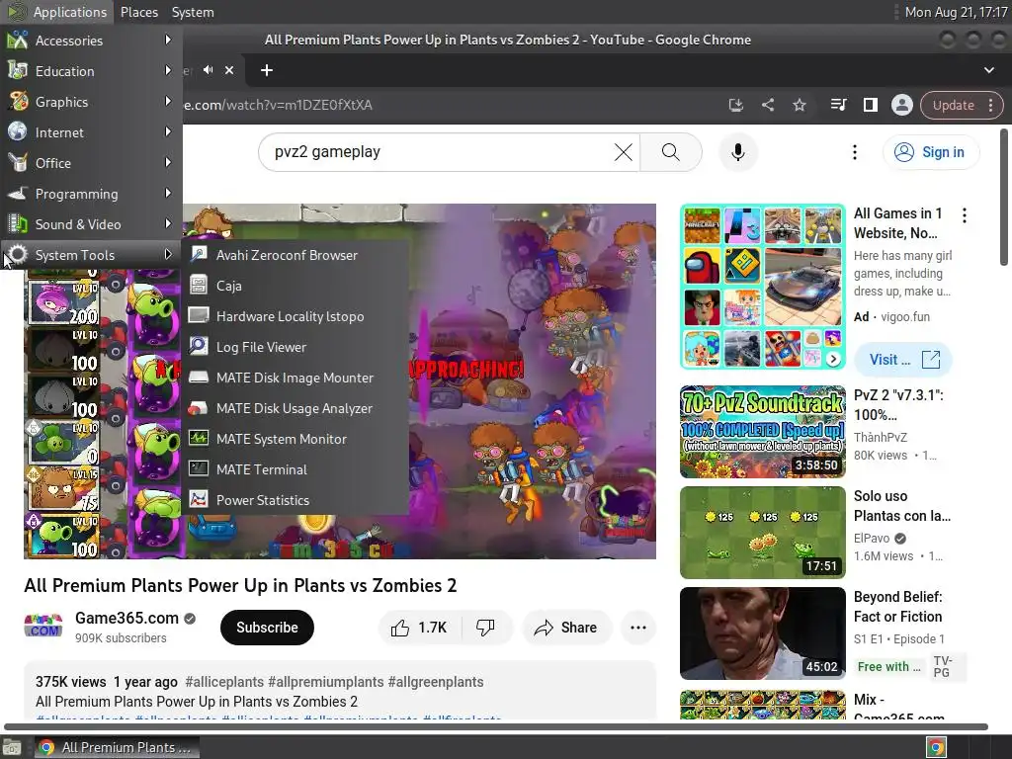Expand System Tools submenu arrow
Image resolution: width=1012 pixels, height=759 pixels.
click(x=168, y=255)
